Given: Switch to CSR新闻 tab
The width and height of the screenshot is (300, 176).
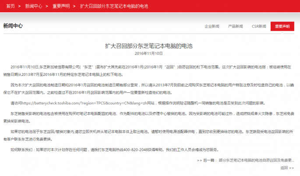Looking at the screenshot, I should (259, 26).
